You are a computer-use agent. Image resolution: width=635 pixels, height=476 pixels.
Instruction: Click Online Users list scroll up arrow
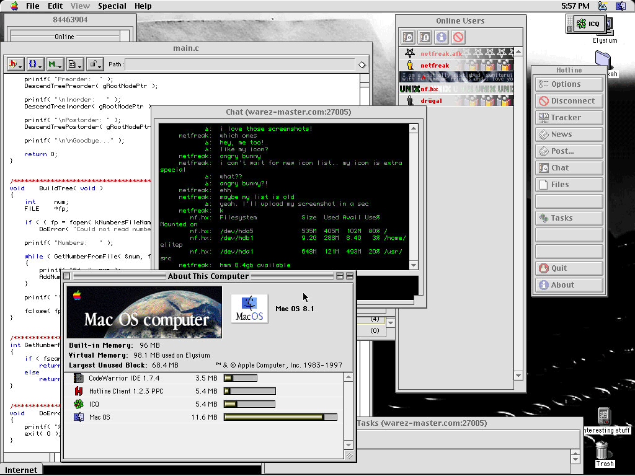[x=518, y=51]
